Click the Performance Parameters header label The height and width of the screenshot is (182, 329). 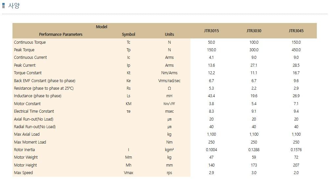(61, 34)
